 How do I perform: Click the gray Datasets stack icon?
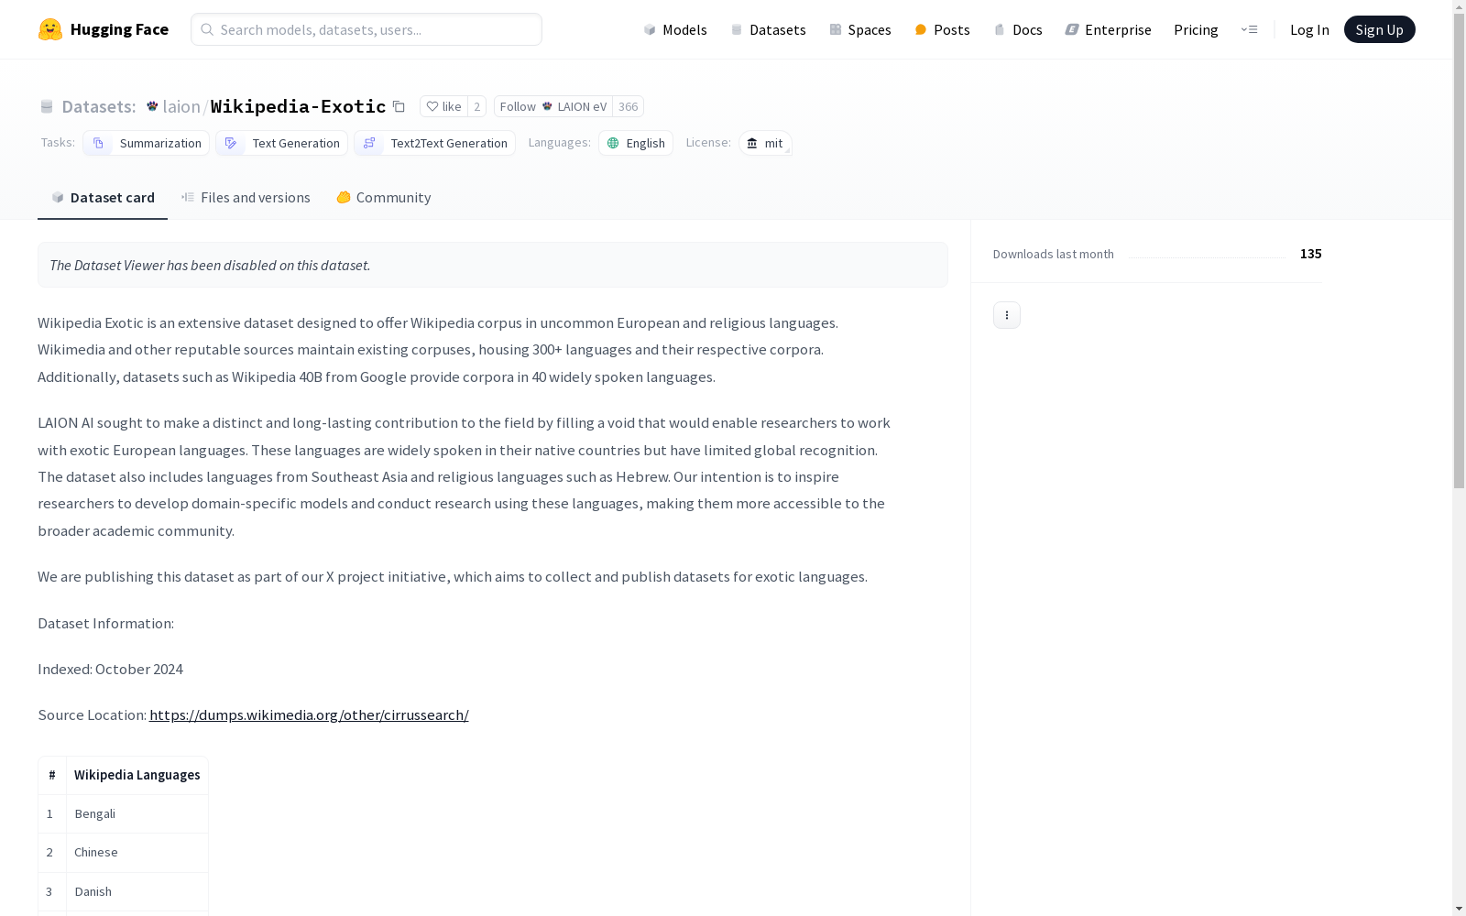[x=47, y=106]
